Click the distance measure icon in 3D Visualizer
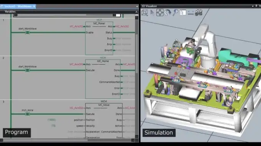261x146 pixels. tap(191, 13)
